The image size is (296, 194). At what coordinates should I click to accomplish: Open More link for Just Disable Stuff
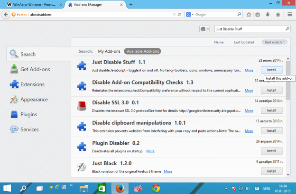click(x=249, y=70)
